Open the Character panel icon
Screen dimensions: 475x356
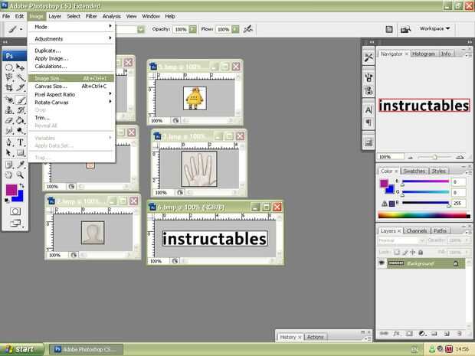pos(369,110)
